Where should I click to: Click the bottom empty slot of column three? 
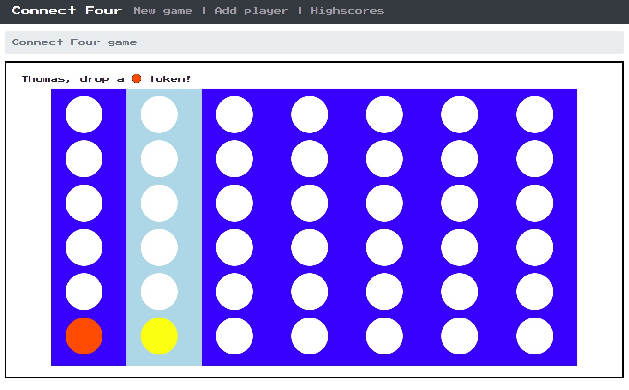click(234, 336)
